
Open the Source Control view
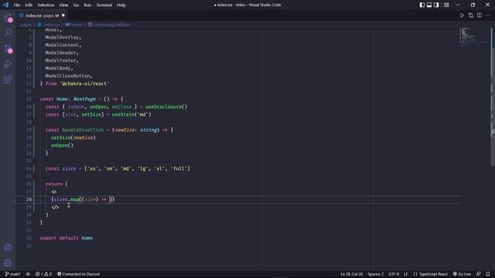pos(8,48)
